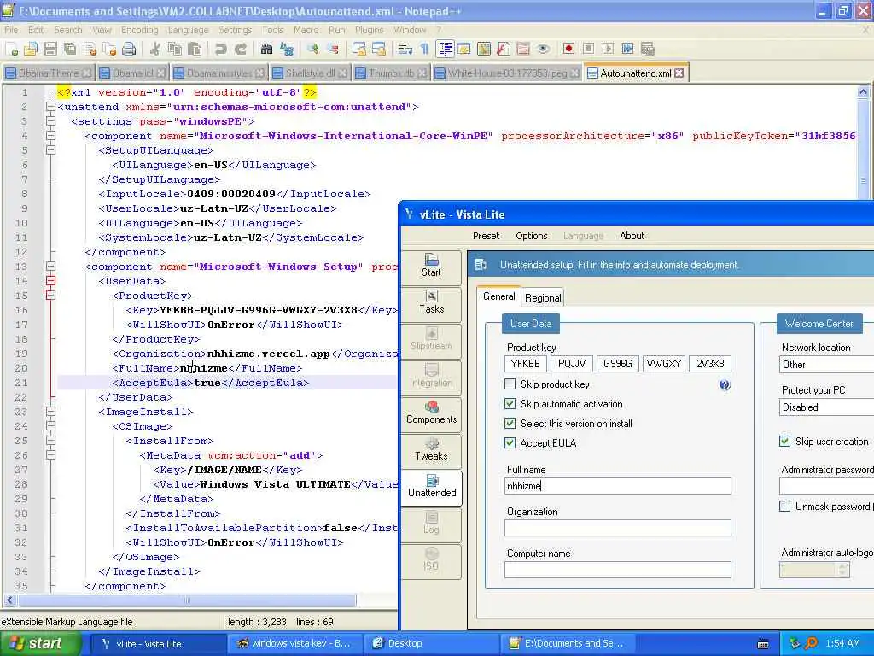The image size is (874, 656).
Task: Click the vertical scrollbar up arrow
Action: click(x=864, y=91)
